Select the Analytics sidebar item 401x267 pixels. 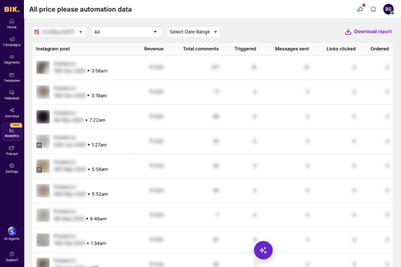(x=12, y=132)
